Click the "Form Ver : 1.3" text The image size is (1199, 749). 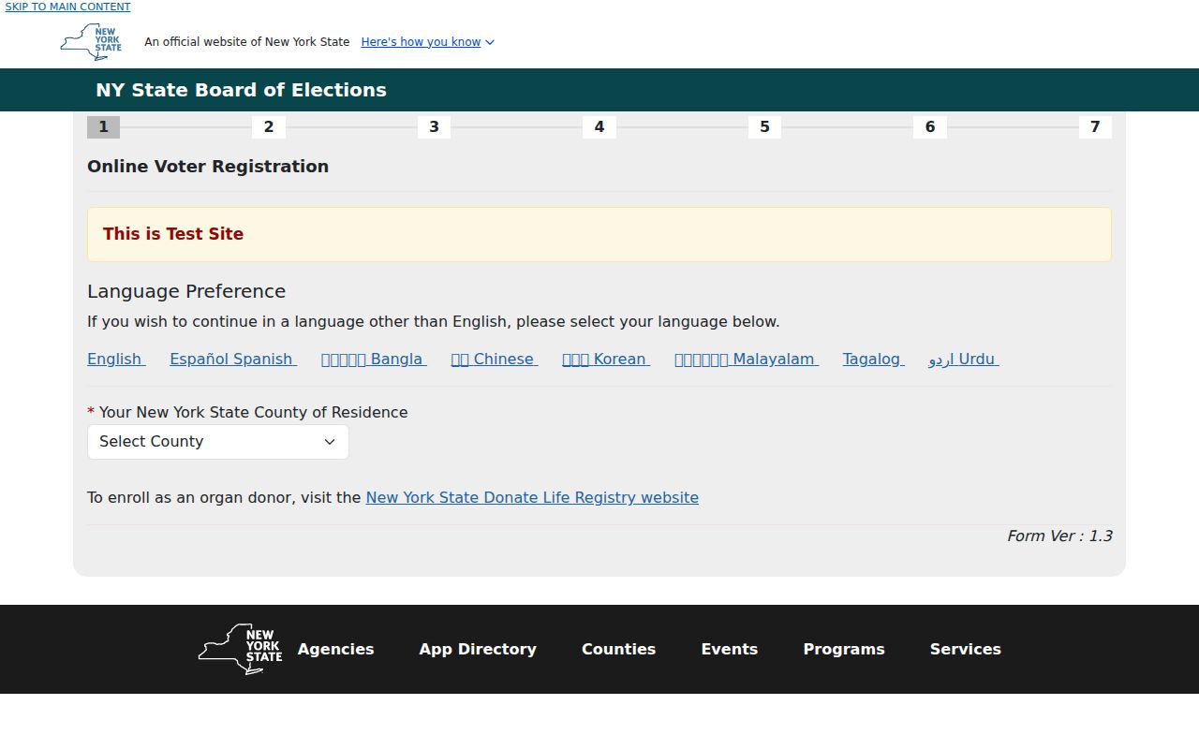pos(1059,536)
